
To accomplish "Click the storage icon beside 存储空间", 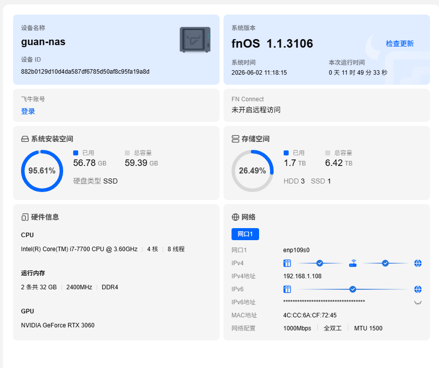I will [x=236, y=139].
